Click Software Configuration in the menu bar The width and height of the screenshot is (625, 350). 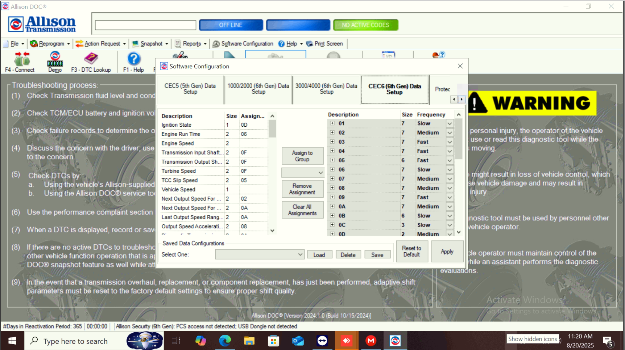click(243, 44)
